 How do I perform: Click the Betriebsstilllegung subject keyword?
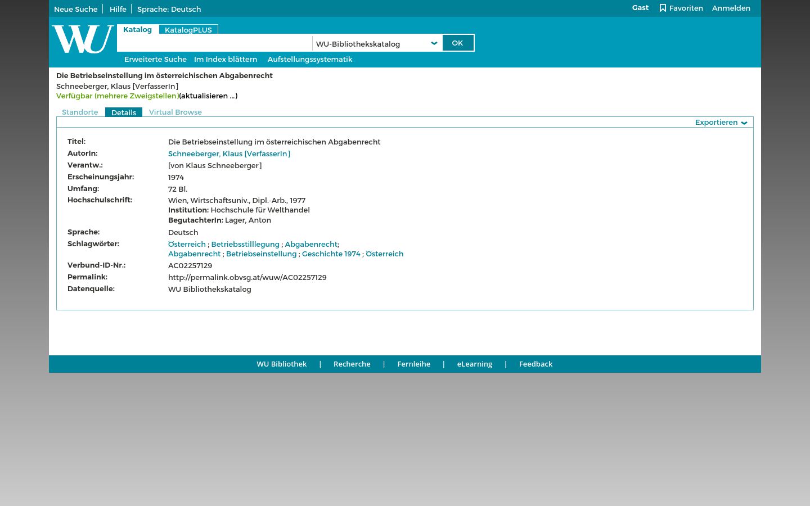tap(245, 244)
